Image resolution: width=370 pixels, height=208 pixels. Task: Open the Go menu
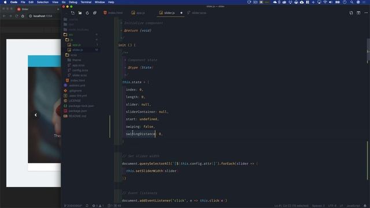point(64,2)
